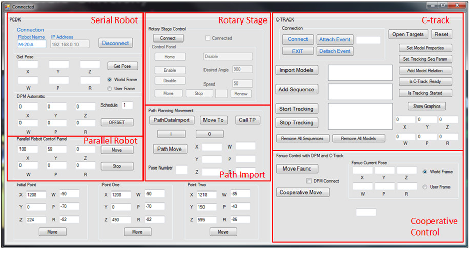Select World Frame radio in Fanuc Current Pose
This screenshot has height=254, width=470.
click(425, 172)
